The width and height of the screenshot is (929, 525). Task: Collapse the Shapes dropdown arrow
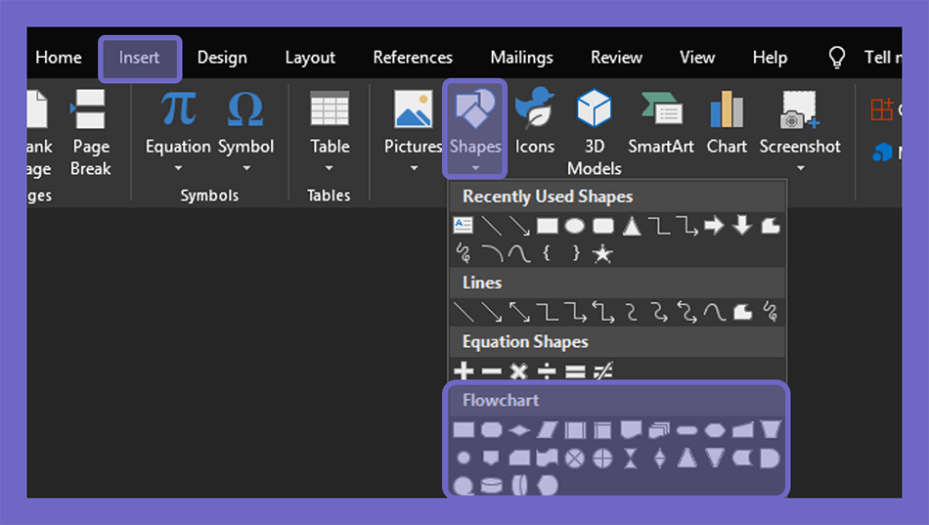tap(475, 168)
